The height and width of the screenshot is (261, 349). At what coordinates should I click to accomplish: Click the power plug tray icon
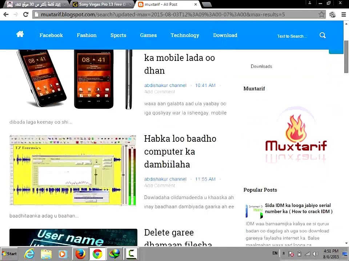click(299, 254)
